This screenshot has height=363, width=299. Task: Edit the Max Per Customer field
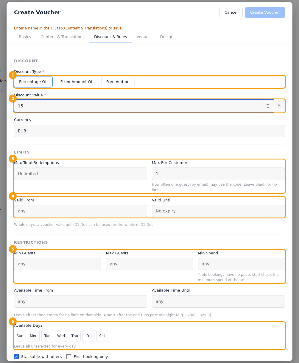click(x=218, y=174)
